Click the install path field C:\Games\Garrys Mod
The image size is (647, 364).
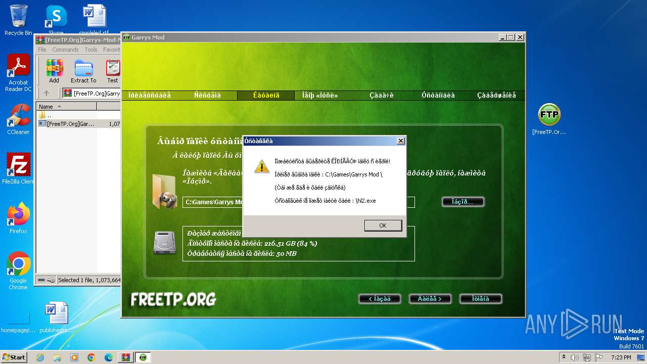pos(298,202)
